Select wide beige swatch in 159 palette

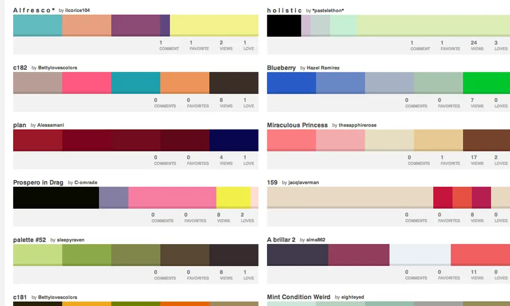350,198
